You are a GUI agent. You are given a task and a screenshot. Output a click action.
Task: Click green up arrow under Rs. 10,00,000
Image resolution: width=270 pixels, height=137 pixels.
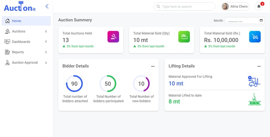pos(205,46)
